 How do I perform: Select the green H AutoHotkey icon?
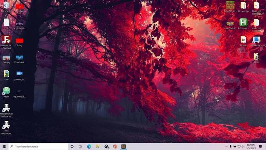(243, 24)
